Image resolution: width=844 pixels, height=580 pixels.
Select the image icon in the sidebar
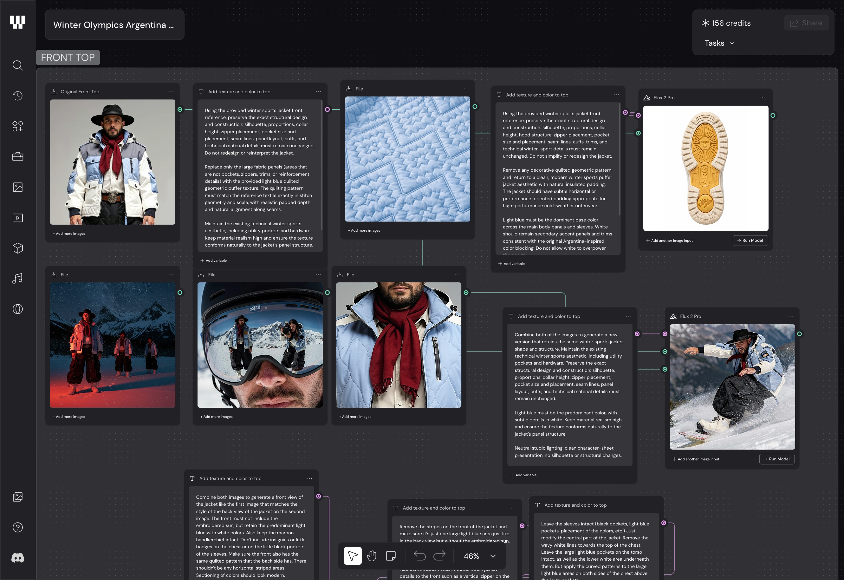pyautogui.click(x=17, y=187)
